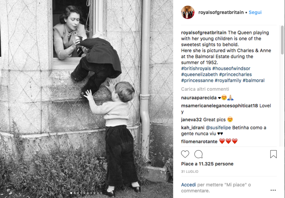Viewport: 285px width, 198px height.
Task: Open #balmoral hashtag
Action: [x=254, y=81]
